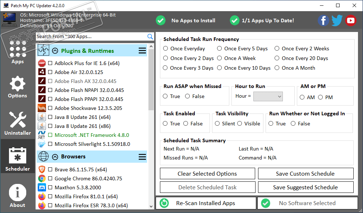Check the Google Chrome 86.0.4240.75 box

(x=50, y=179)
